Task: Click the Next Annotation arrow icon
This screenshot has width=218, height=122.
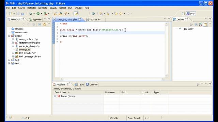Action: 101,14
